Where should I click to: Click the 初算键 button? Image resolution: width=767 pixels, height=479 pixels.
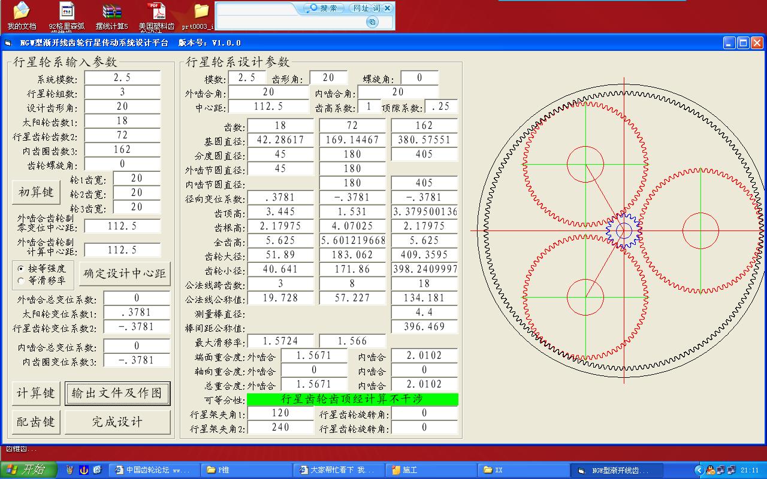36,192
